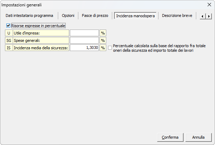
Task: Focus the Incidenza media della sicurezza field
Action: [84, 48]
